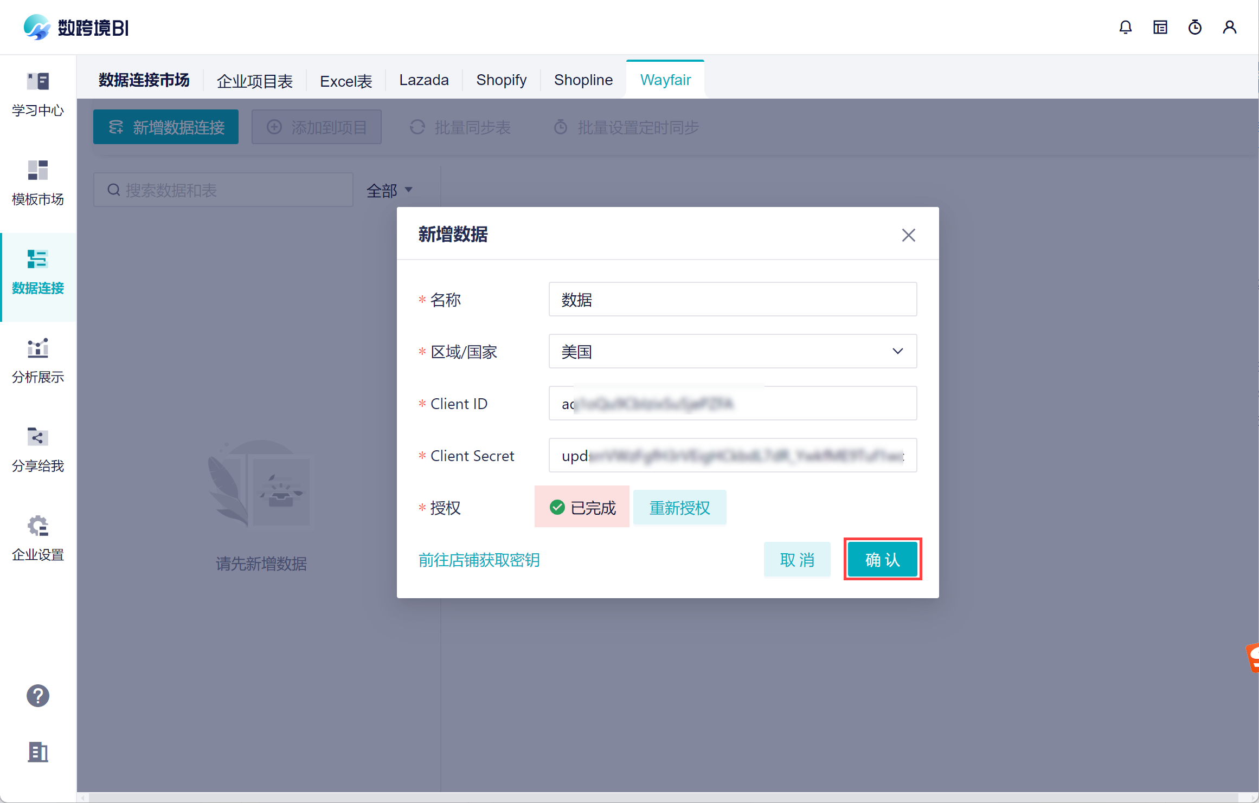1259x803 pixels.
Task: Expand the 区域/国家 dropdown showing 美国
Action: 732,351
